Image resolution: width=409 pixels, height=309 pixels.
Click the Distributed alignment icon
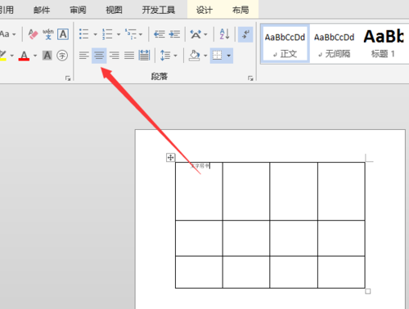[x=144, y=56]
